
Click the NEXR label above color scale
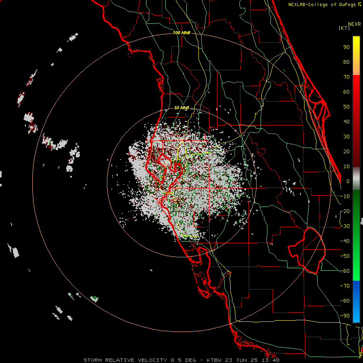point(355,24)
